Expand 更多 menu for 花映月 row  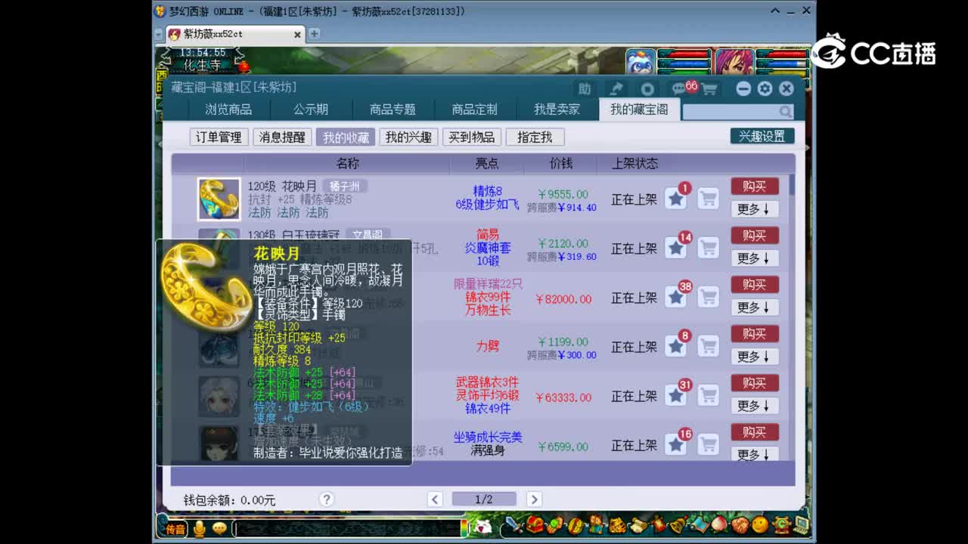754,209
